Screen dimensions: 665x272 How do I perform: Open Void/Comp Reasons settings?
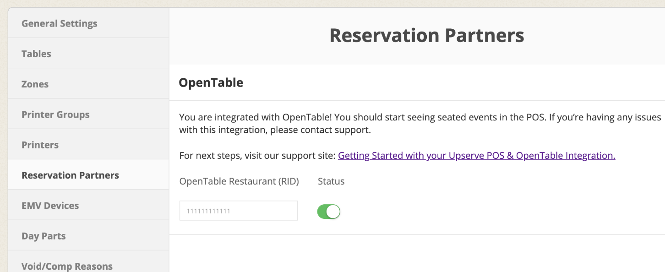(67, 266)
